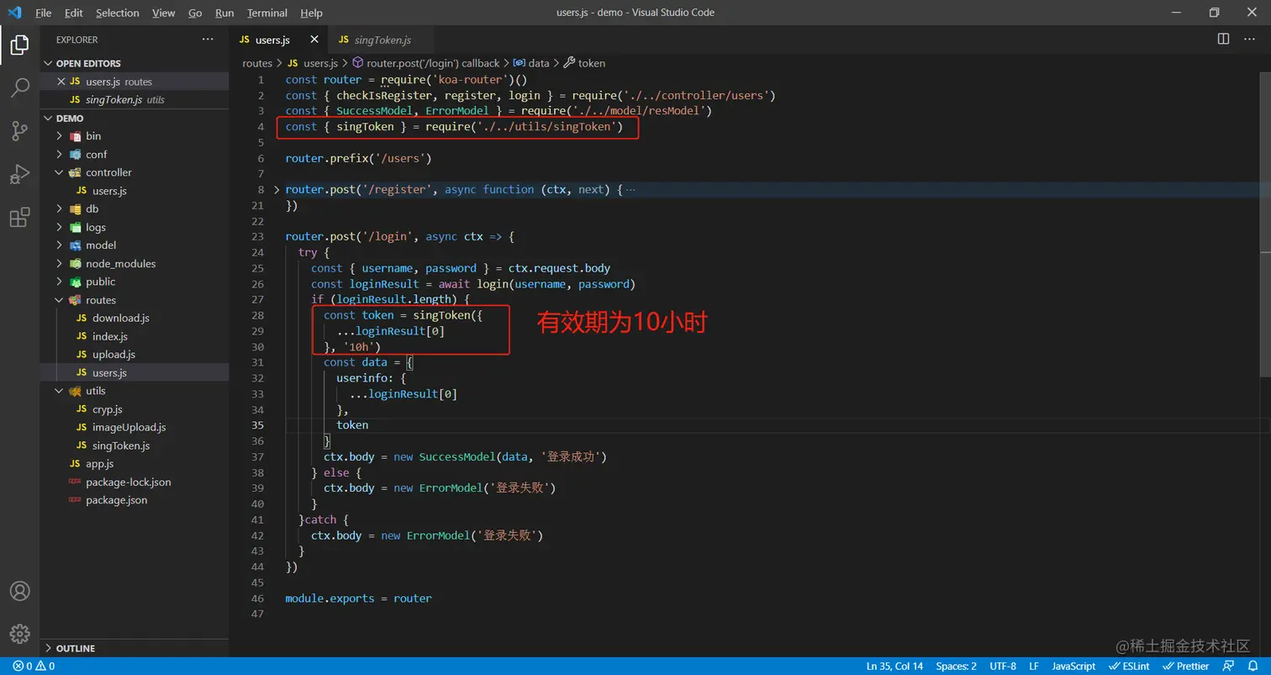This screenshot has width=1271, height=675.
Task: Click the split editor right icon
Action: pos(1223,40)
